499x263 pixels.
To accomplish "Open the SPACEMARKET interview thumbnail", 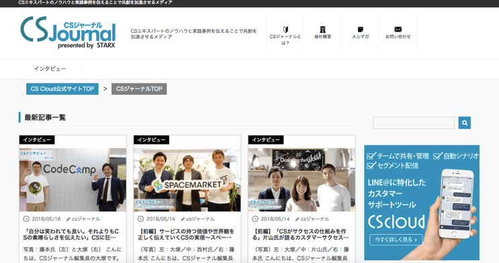I will (x=187, y=180).
